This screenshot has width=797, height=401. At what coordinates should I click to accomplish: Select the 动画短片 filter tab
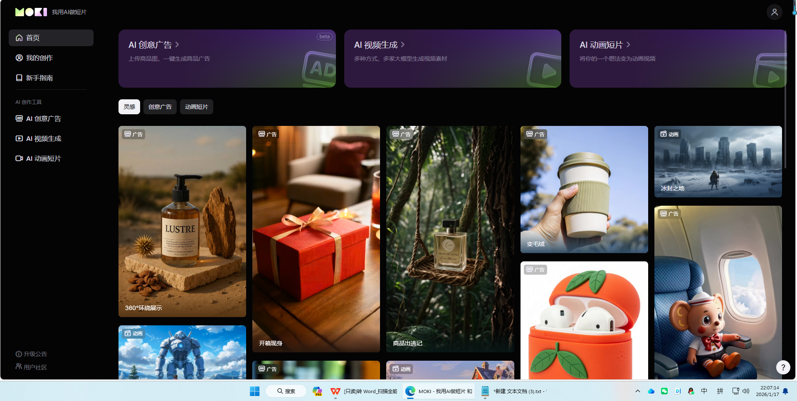pos(197,107)
